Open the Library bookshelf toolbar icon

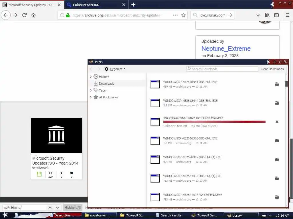(267, 15)
